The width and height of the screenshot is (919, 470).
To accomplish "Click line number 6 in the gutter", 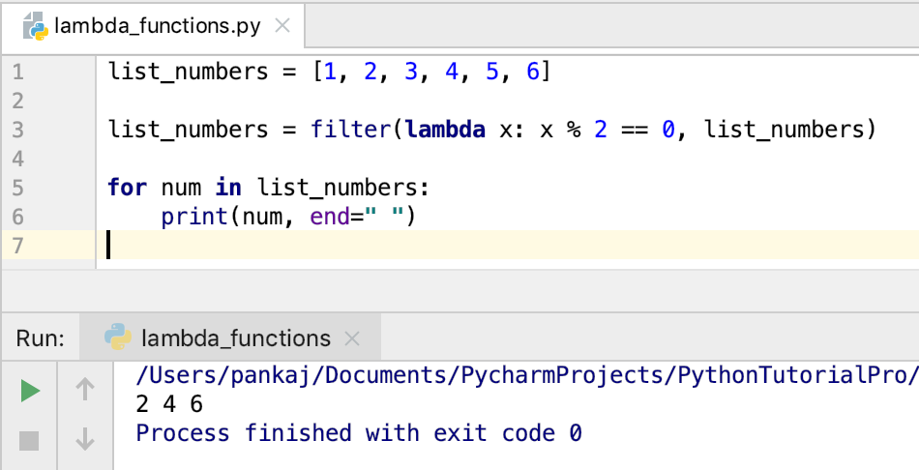I will click(x=17, y=217).
